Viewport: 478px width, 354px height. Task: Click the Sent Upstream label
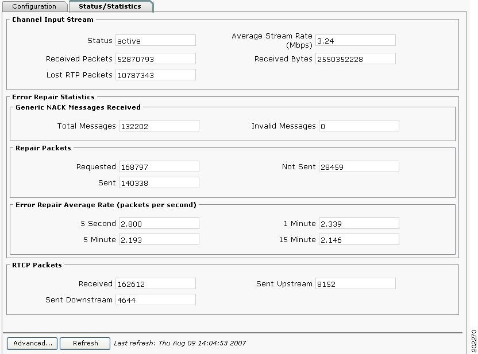click(x=284, y=284)
